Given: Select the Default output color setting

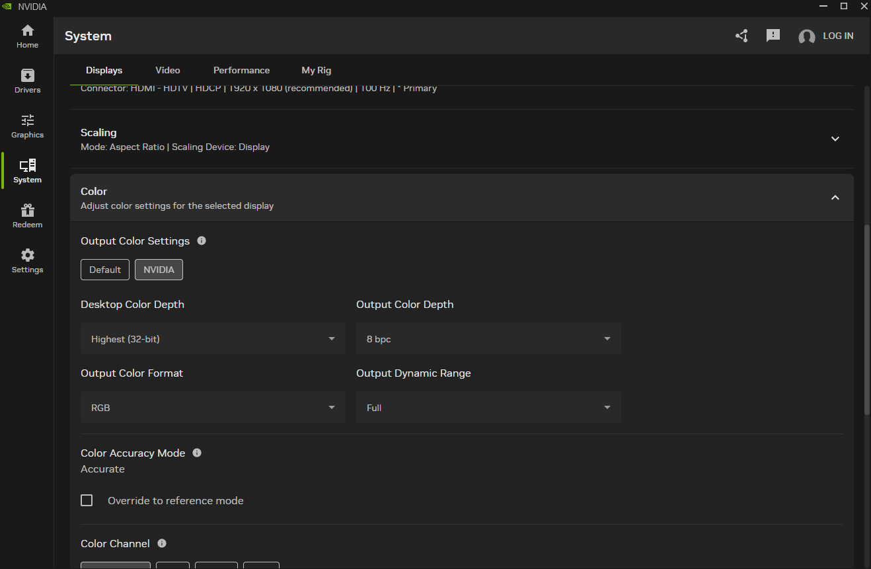Looking at the screenshot, I should pos(105,270).
